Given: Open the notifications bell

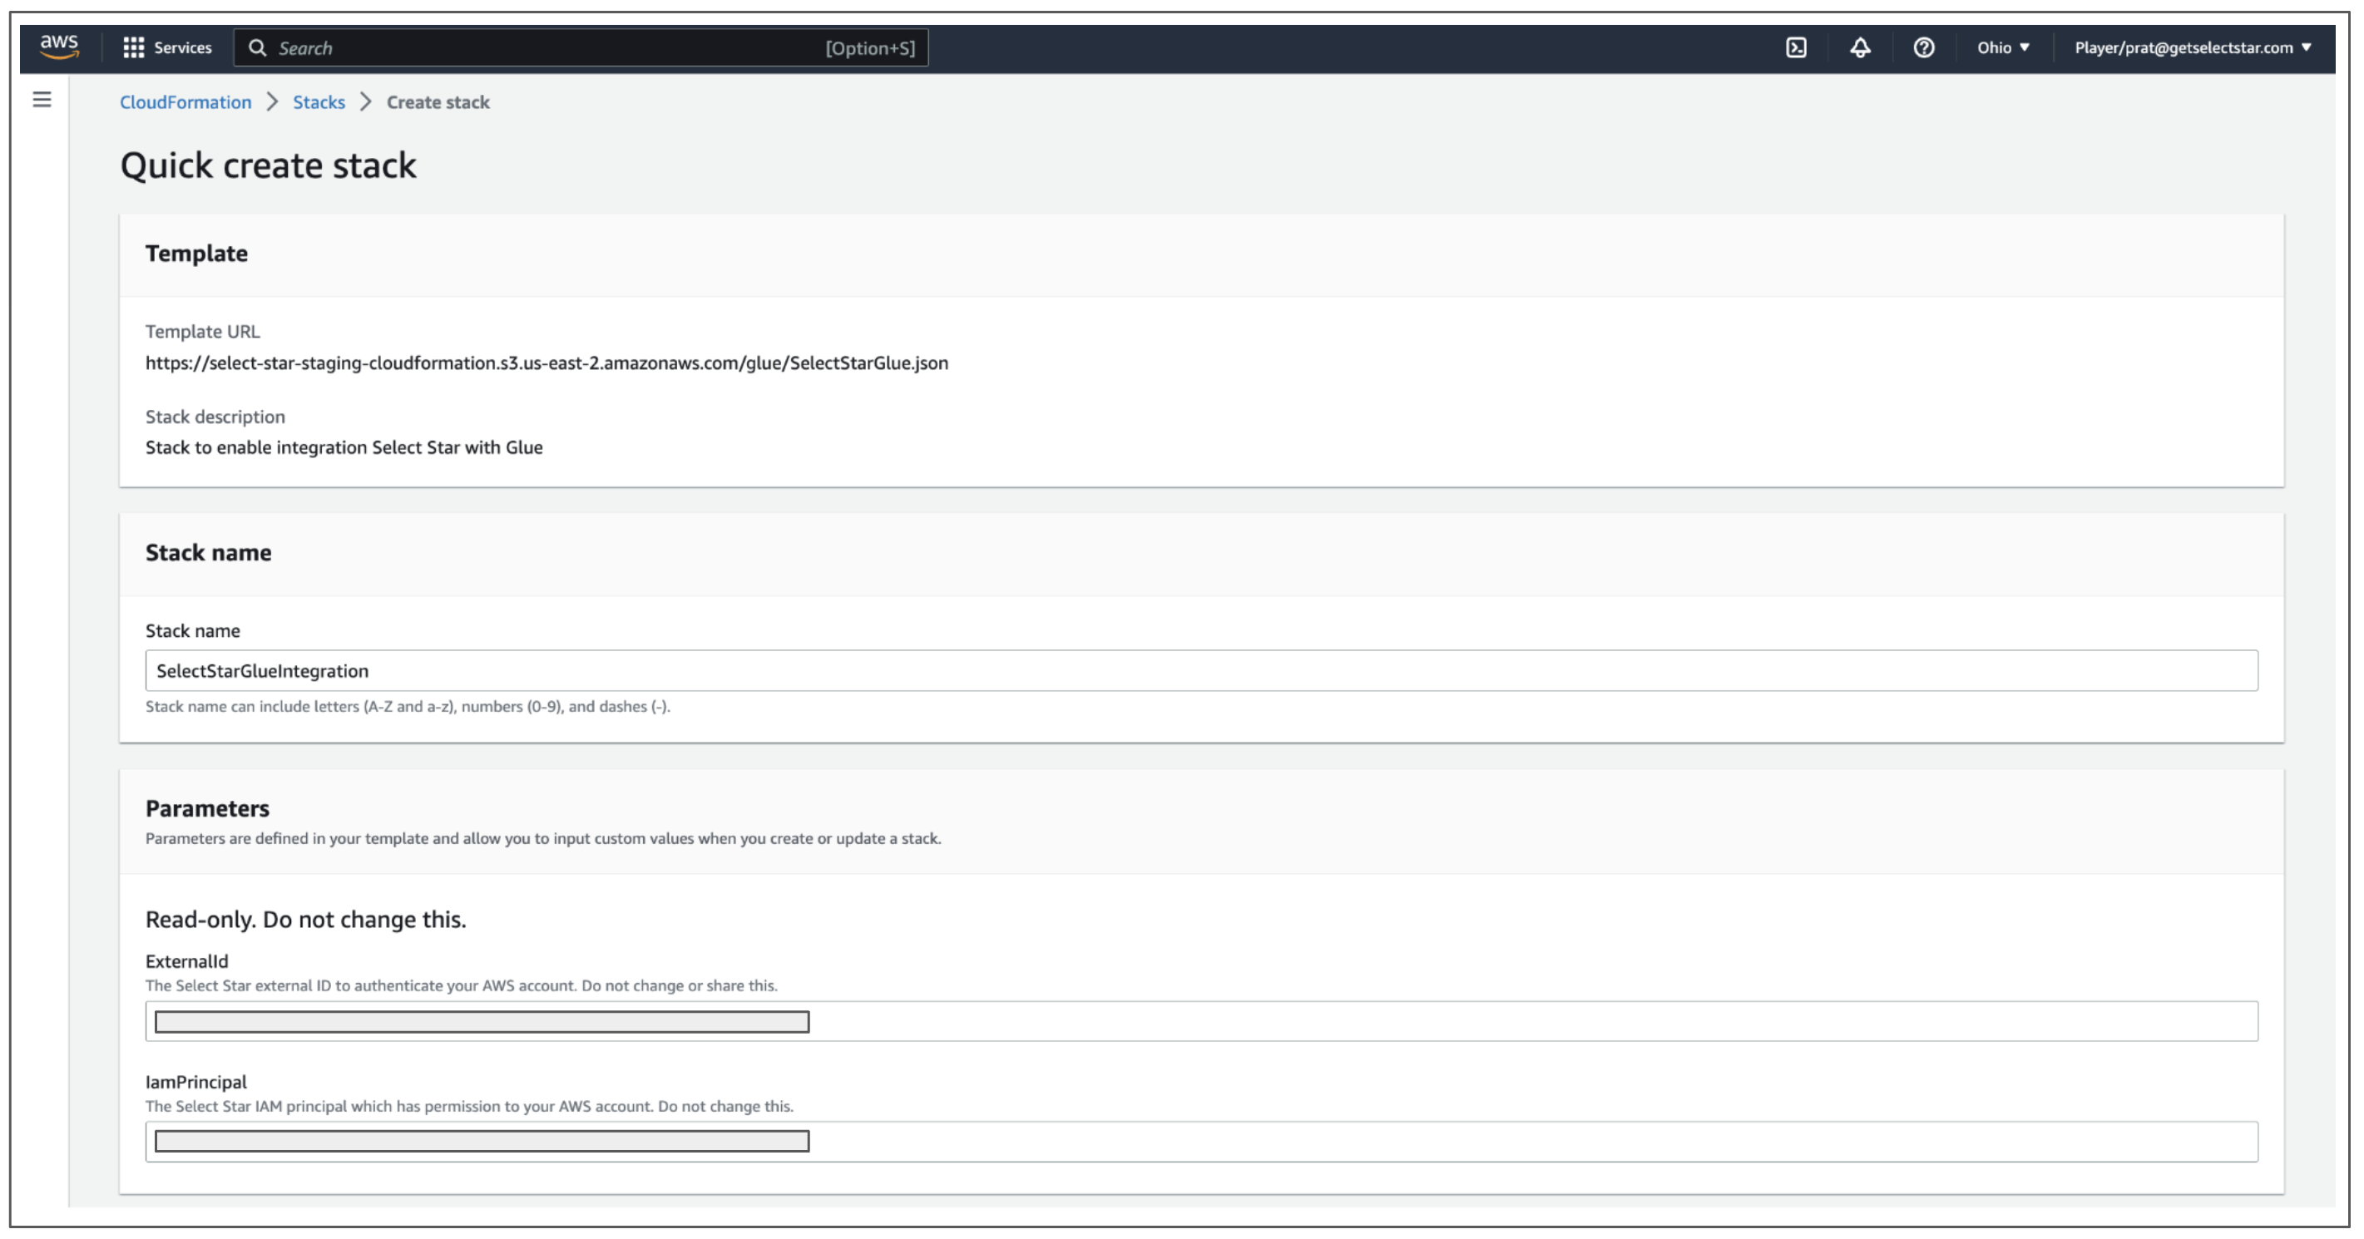Looking at the screenshot, I should (x=1859, y=47).
